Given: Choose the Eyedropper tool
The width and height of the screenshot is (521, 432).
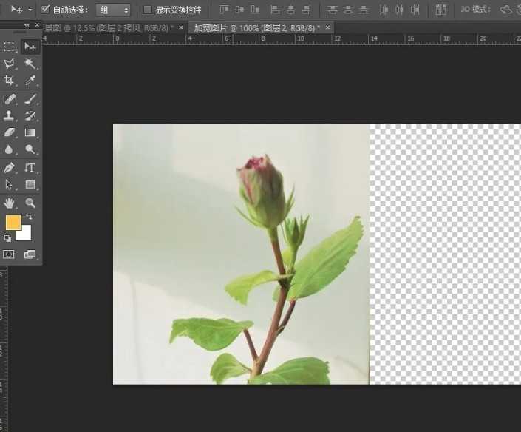Looking at the screenshot, I should pyautogui.click(x=30, y=81).
